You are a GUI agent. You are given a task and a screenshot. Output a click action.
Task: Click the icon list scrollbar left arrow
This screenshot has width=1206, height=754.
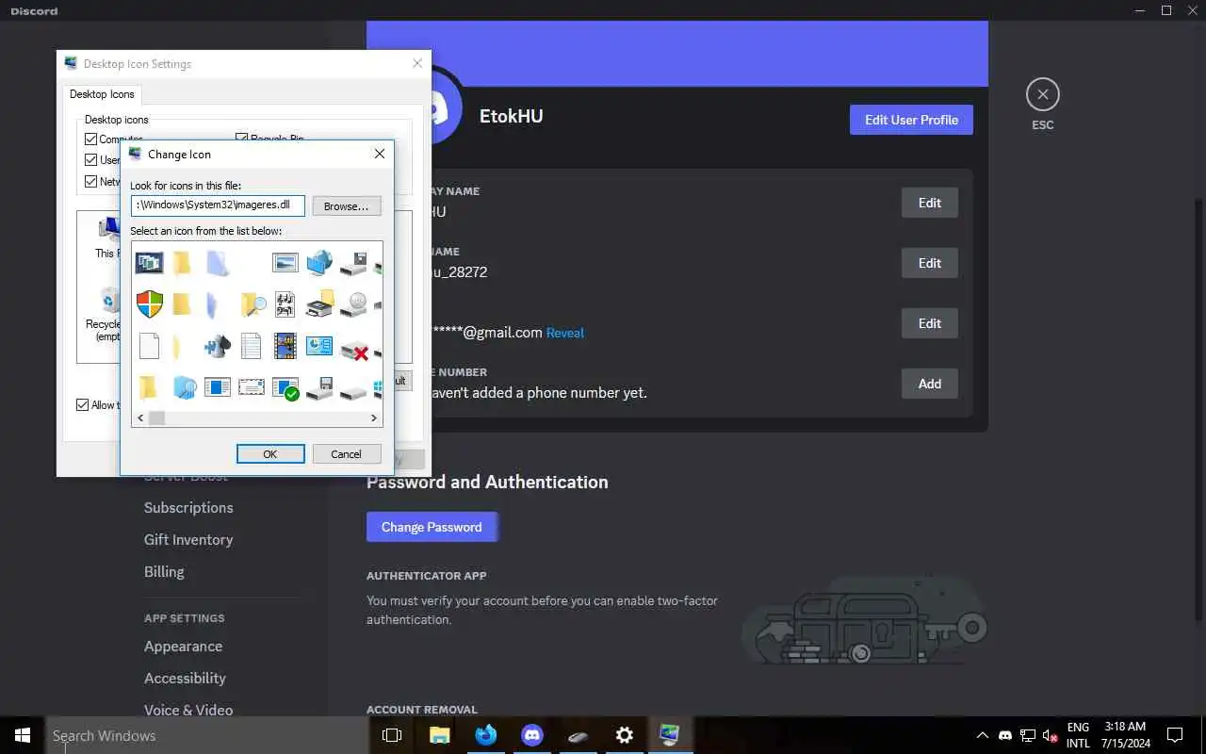(140, 418)
